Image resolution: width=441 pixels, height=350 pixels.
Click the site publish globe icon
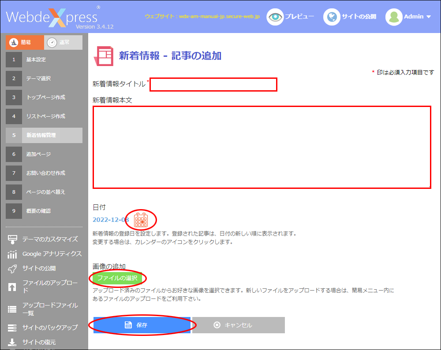tap(332, 17)
